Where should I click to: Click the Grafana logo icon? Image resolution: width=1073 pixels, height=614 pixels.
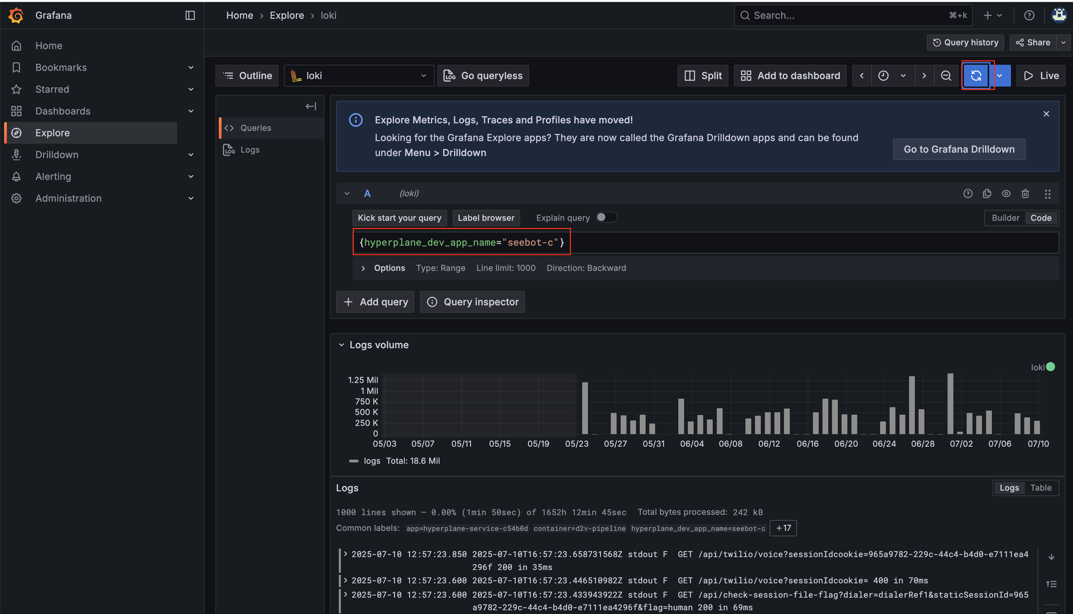16,15
